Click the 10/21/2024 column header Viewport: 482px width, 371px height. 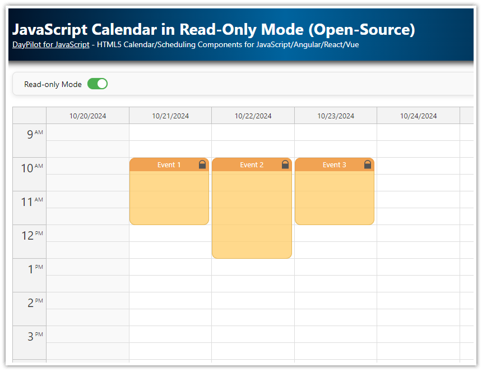170,116
